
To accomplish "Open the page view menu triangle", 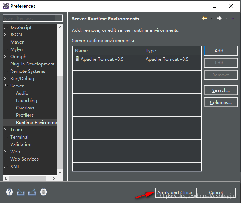I will [233, 18].
